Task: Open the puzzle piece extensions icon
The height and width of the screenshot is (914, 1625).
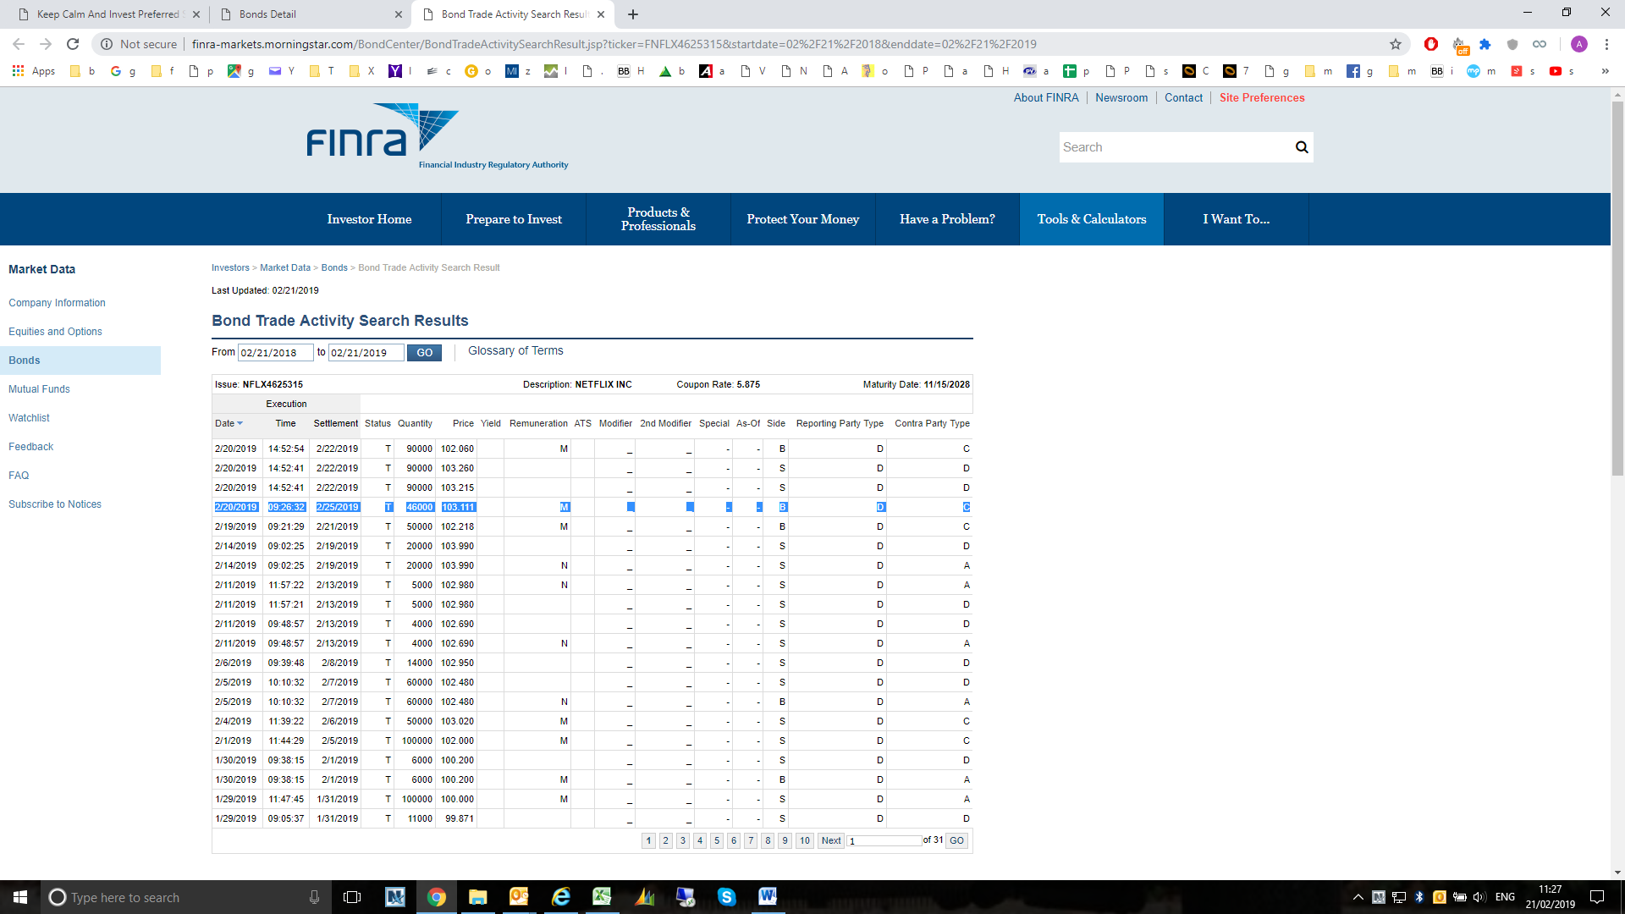Action: [x=1485, y=44]
